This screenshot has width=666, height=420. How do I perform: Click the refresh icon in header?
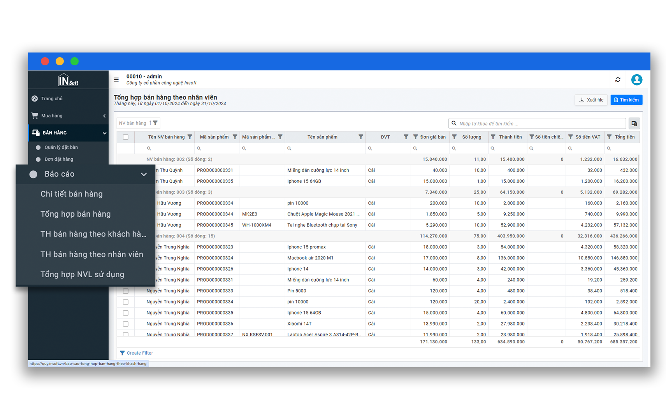click(x=618, y=80)
